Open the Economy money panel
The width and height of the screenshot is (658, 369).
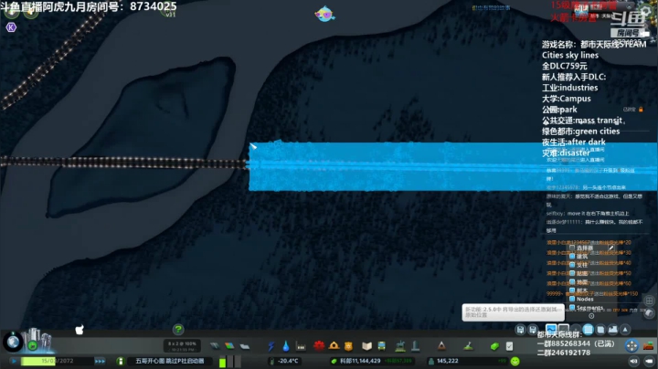point(494,346)
